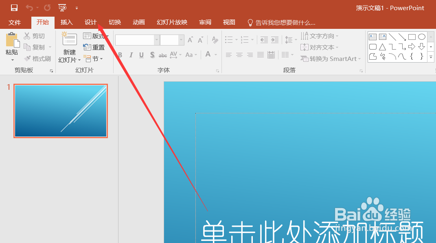Switch to 幻灯片放映 (Slide Show) tab
The image size is (436, 243).
[x=172, y=22]
